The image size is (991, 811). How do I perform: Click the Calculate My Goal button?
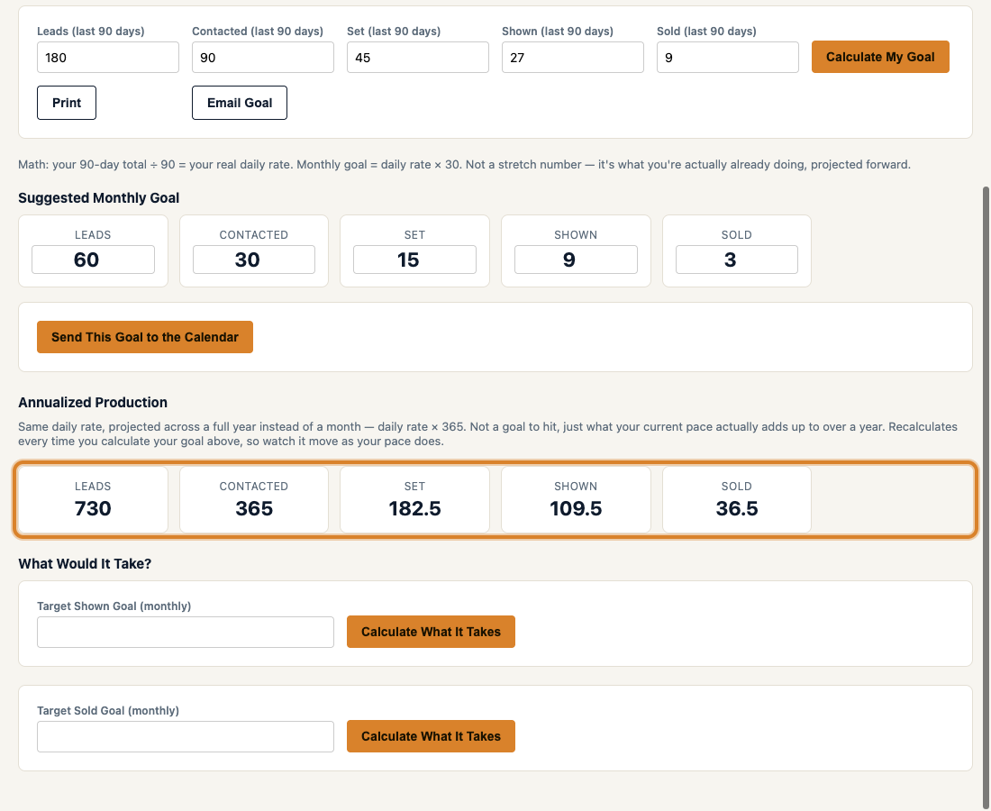click(x=880, y=57)
